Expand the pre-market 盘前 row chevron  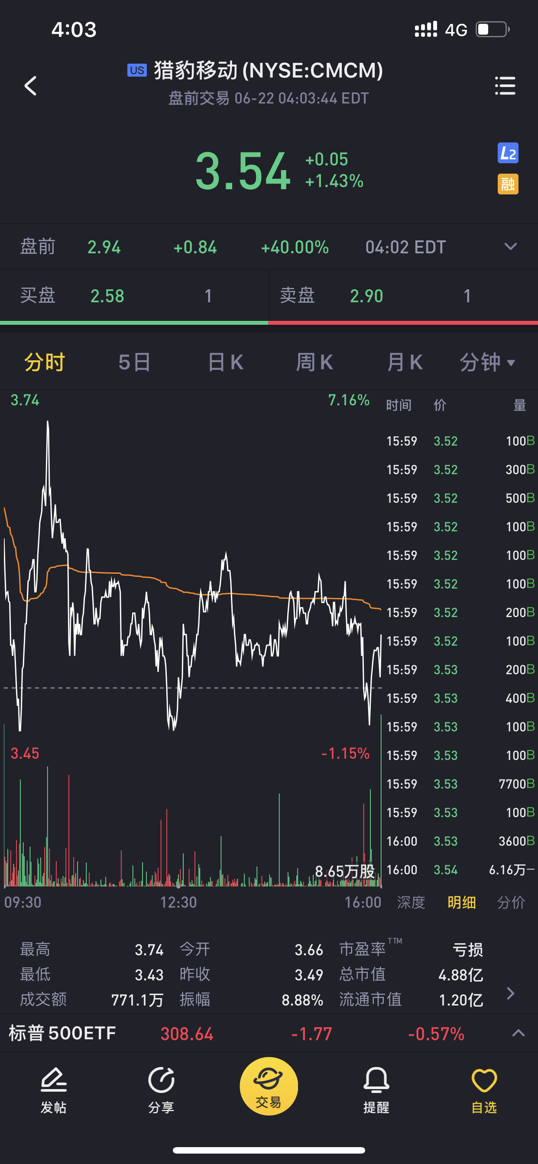(510, 247)
